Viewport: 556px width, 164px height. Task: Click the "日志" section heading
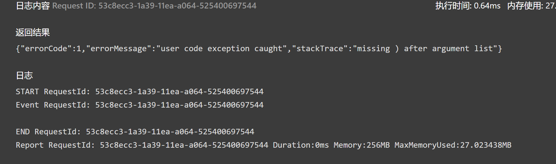[x=24, y=76]
